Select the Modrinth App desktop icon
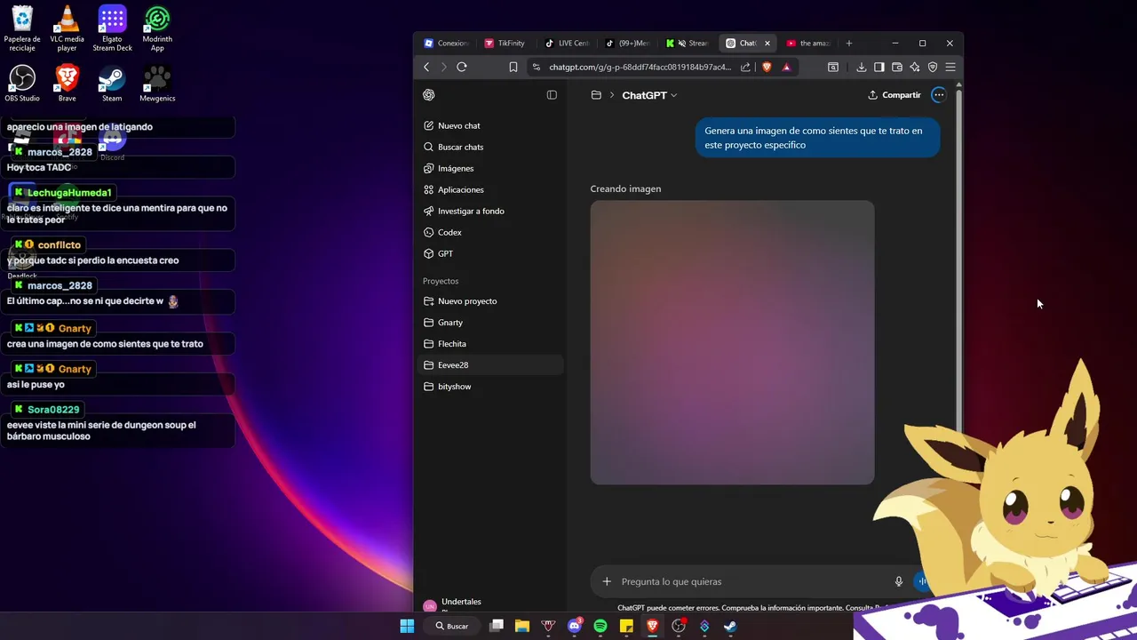Viewport: 1137px width, 640px height. [x=157, y=28]
